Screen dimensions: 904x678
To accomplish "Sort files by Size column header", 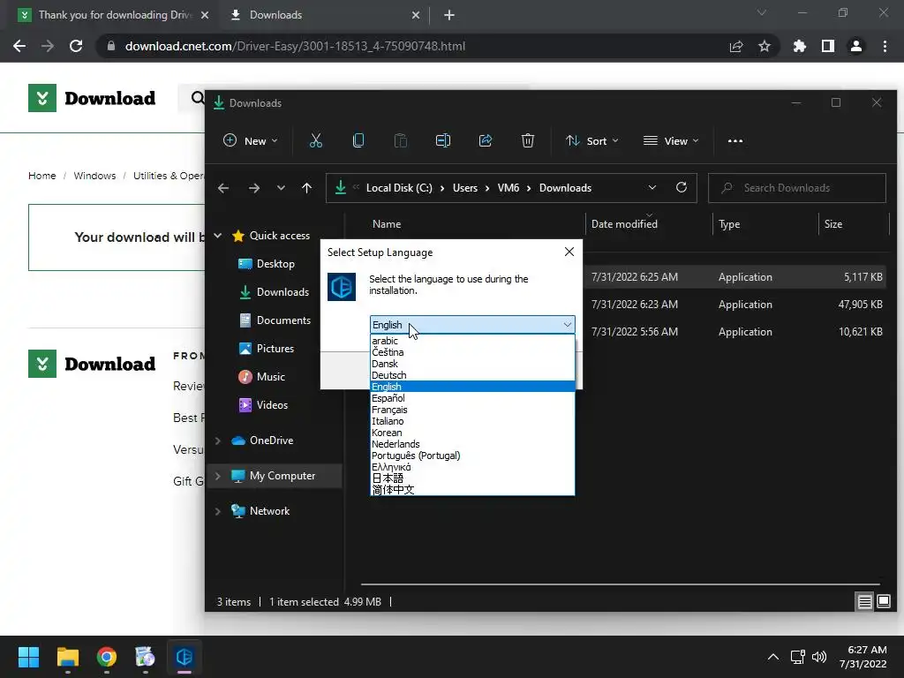I will [833, 223].
